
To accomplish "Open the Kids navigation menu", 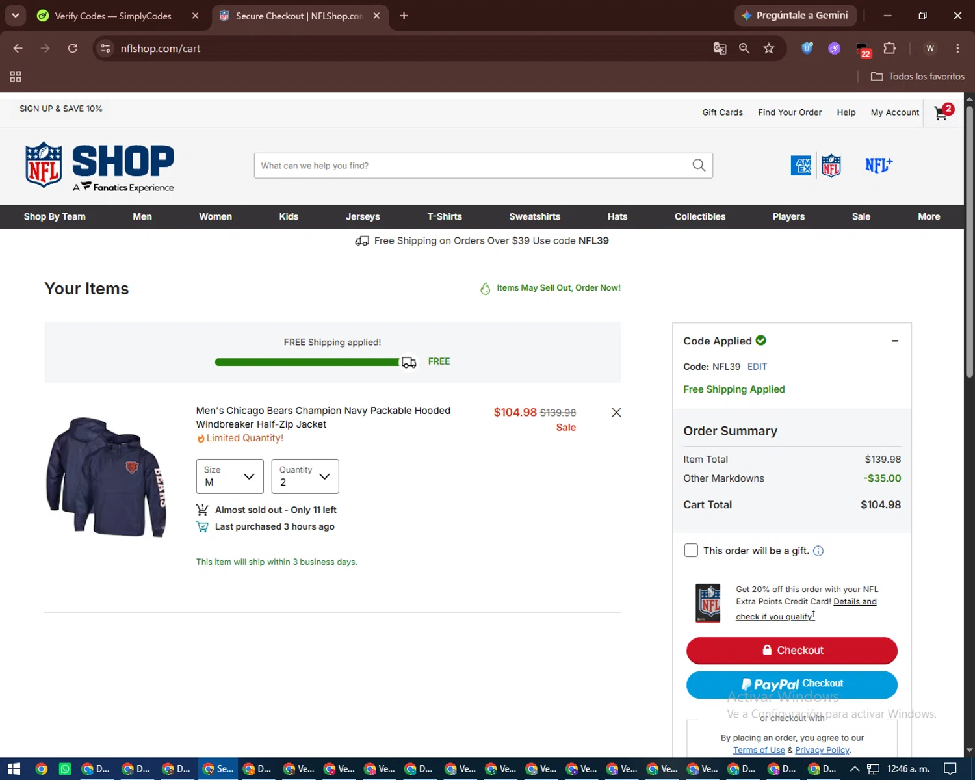I will click(x=289, y=216).
